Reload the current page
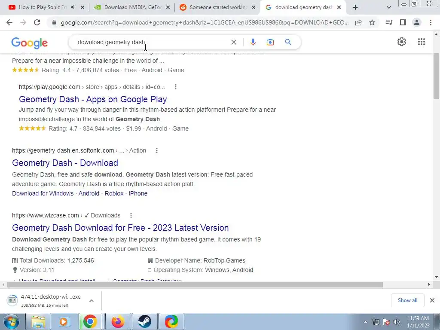Screen dimensions: 440x330 [x=37, y=22]
